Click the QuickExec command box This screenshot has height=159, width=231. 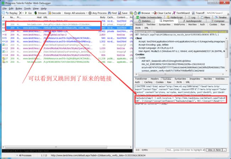pyautogui.click(x=67, y=151)
